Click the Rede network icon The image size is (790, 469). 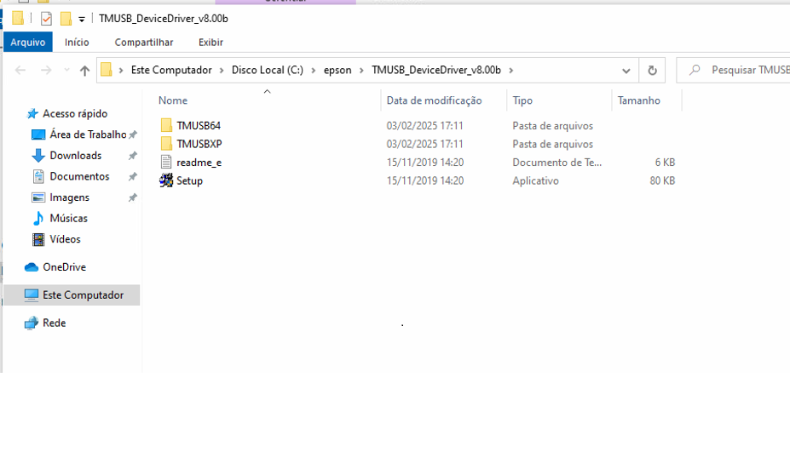pos(32,323)
